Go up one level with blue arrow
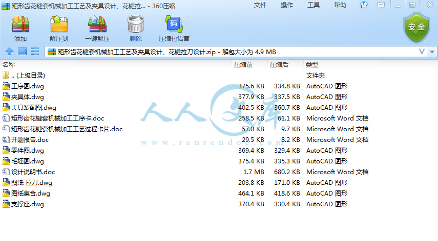This screenshot has height=241, width=438. click(10, 52)
